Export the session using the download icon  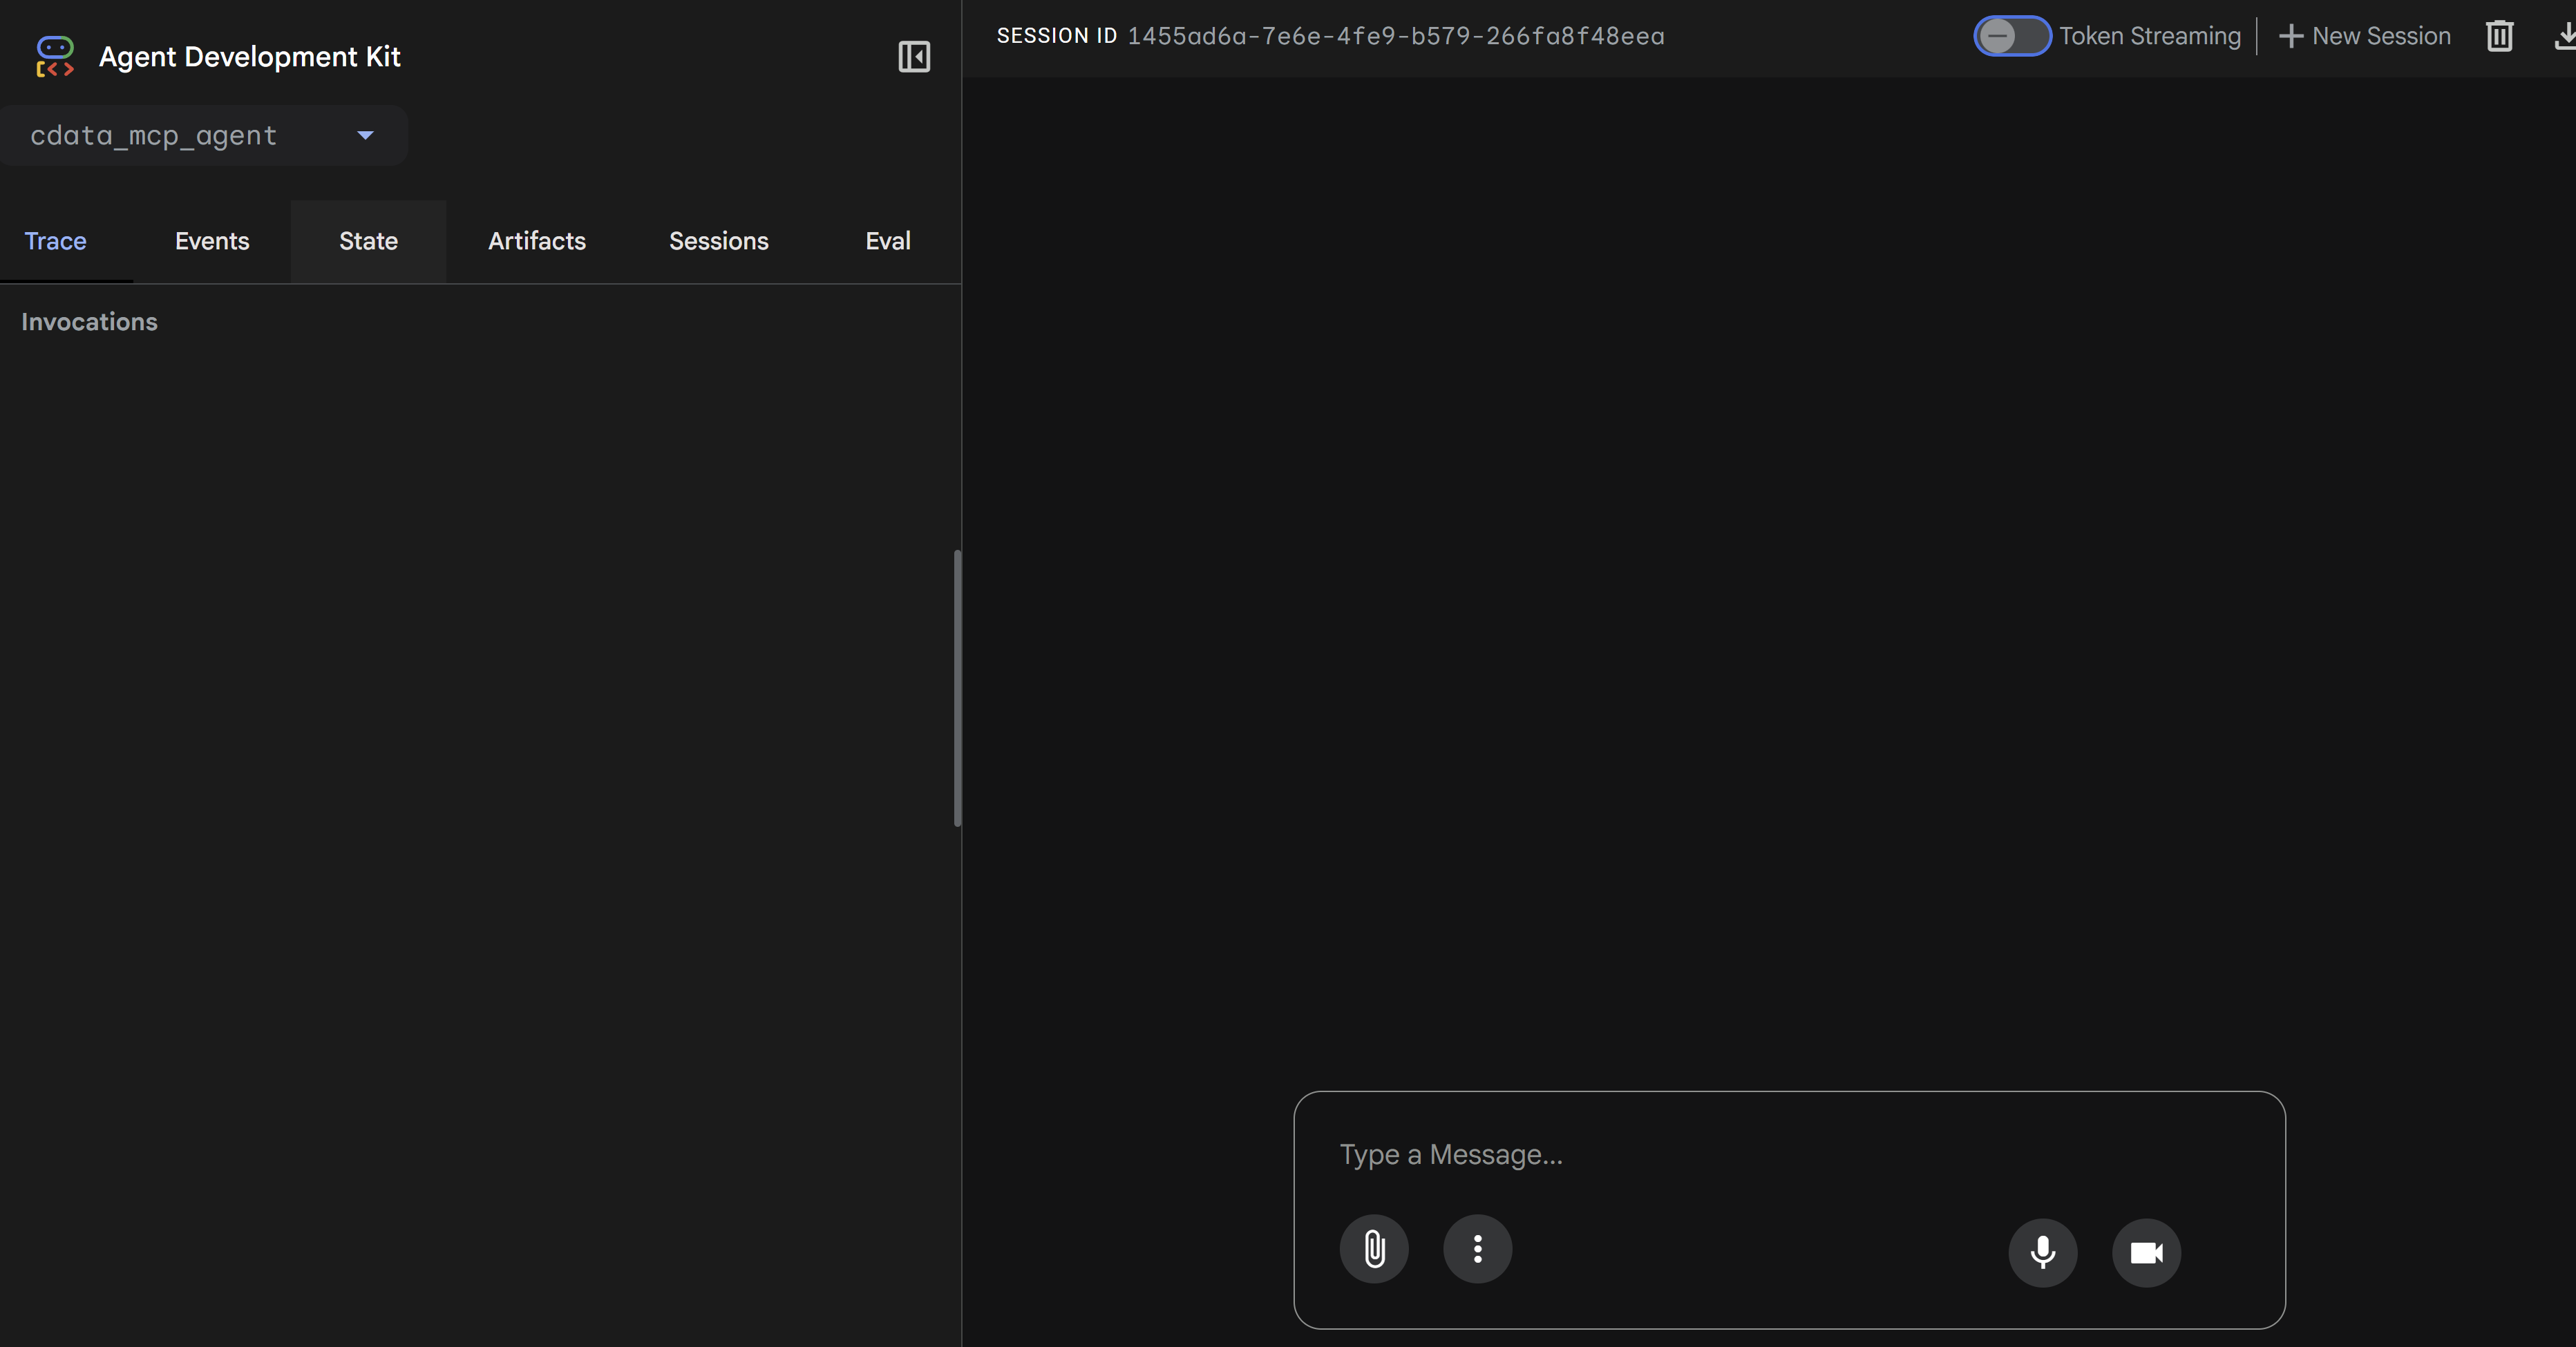[x=2563, y=36]
